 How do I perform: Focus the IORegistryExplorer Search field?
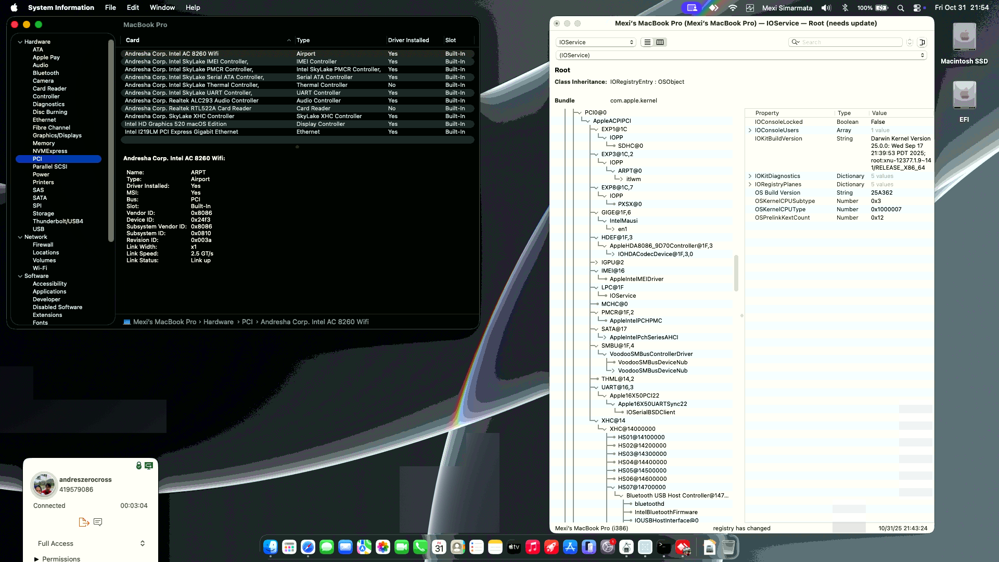846,42
